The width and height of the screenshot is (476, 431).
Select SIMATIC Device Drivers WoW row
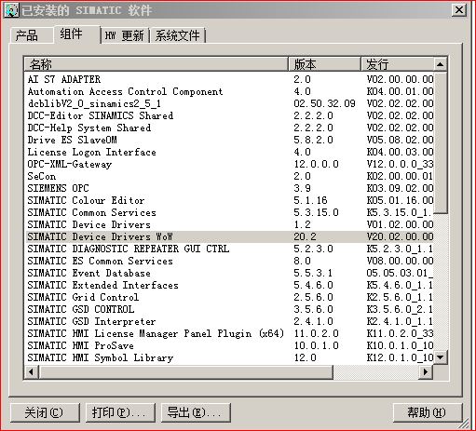coord(229,236)
